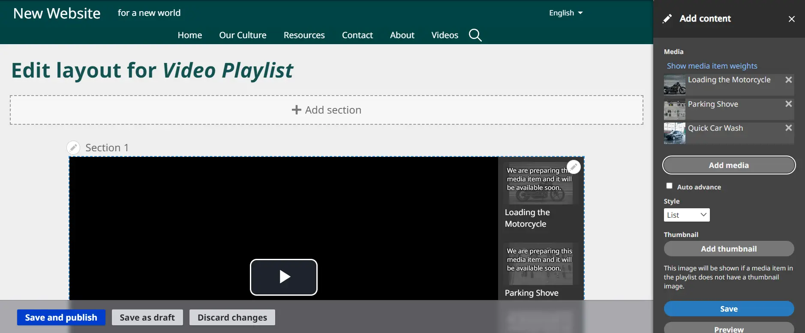The width and height of the screenshot is (805, 333).
Task: Select Quick Car Wash thumbnail in sidebar
Action: (x=674, y=133)
